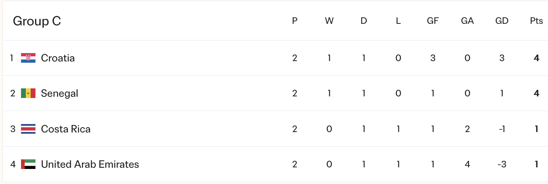Click the Group C heading
548x184 pixels.
(x=37, y=21)
